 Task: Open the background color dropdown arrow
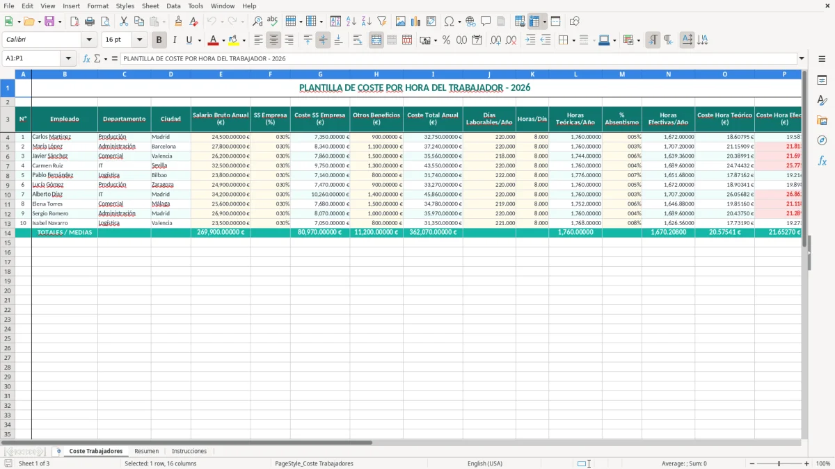pyautogui.click(x=244, y=40)
